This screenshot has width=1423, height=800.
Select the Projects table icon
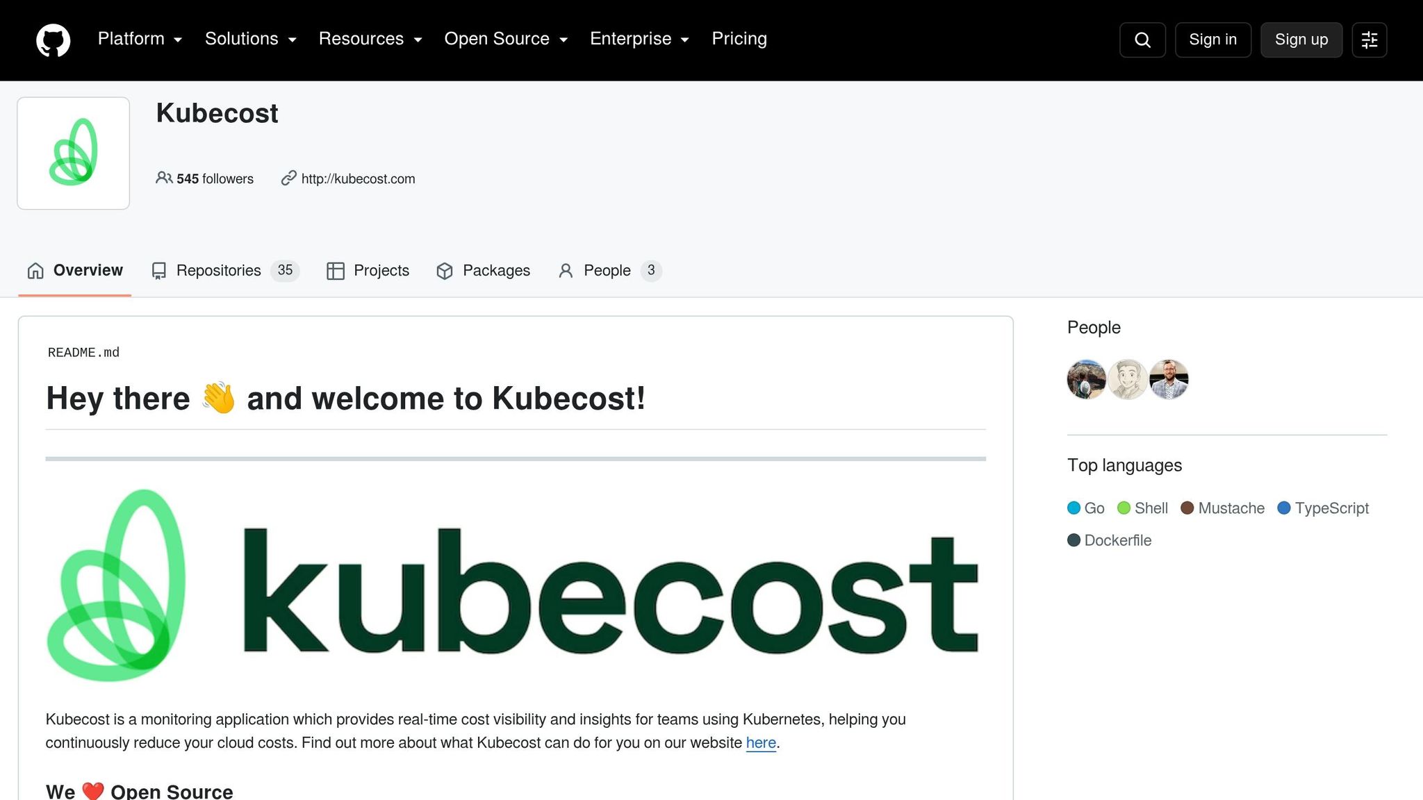click(x=336, y=271)
